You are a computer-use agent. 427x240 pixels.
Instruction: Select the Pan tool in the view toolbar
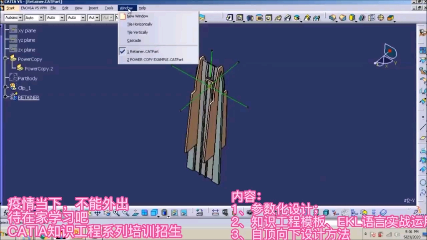(98, 213)
